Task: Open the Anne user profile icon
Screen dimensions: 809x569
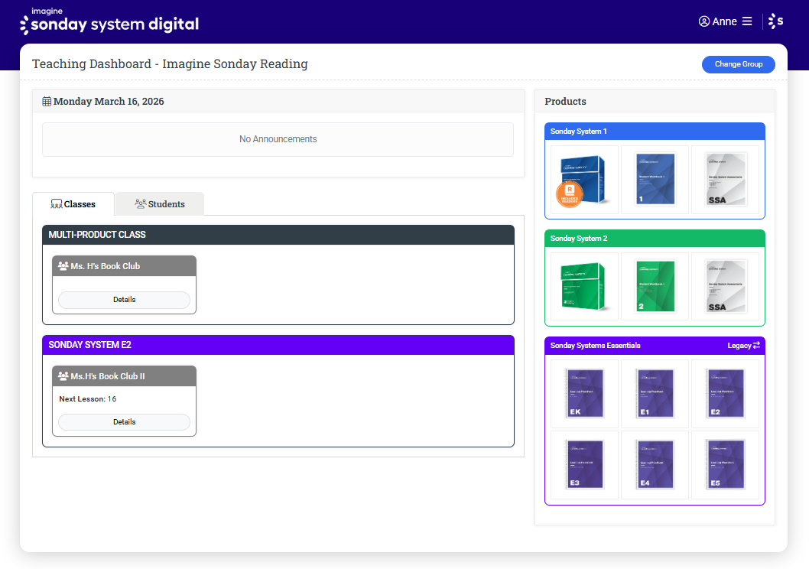Action: tap(703, 21)
